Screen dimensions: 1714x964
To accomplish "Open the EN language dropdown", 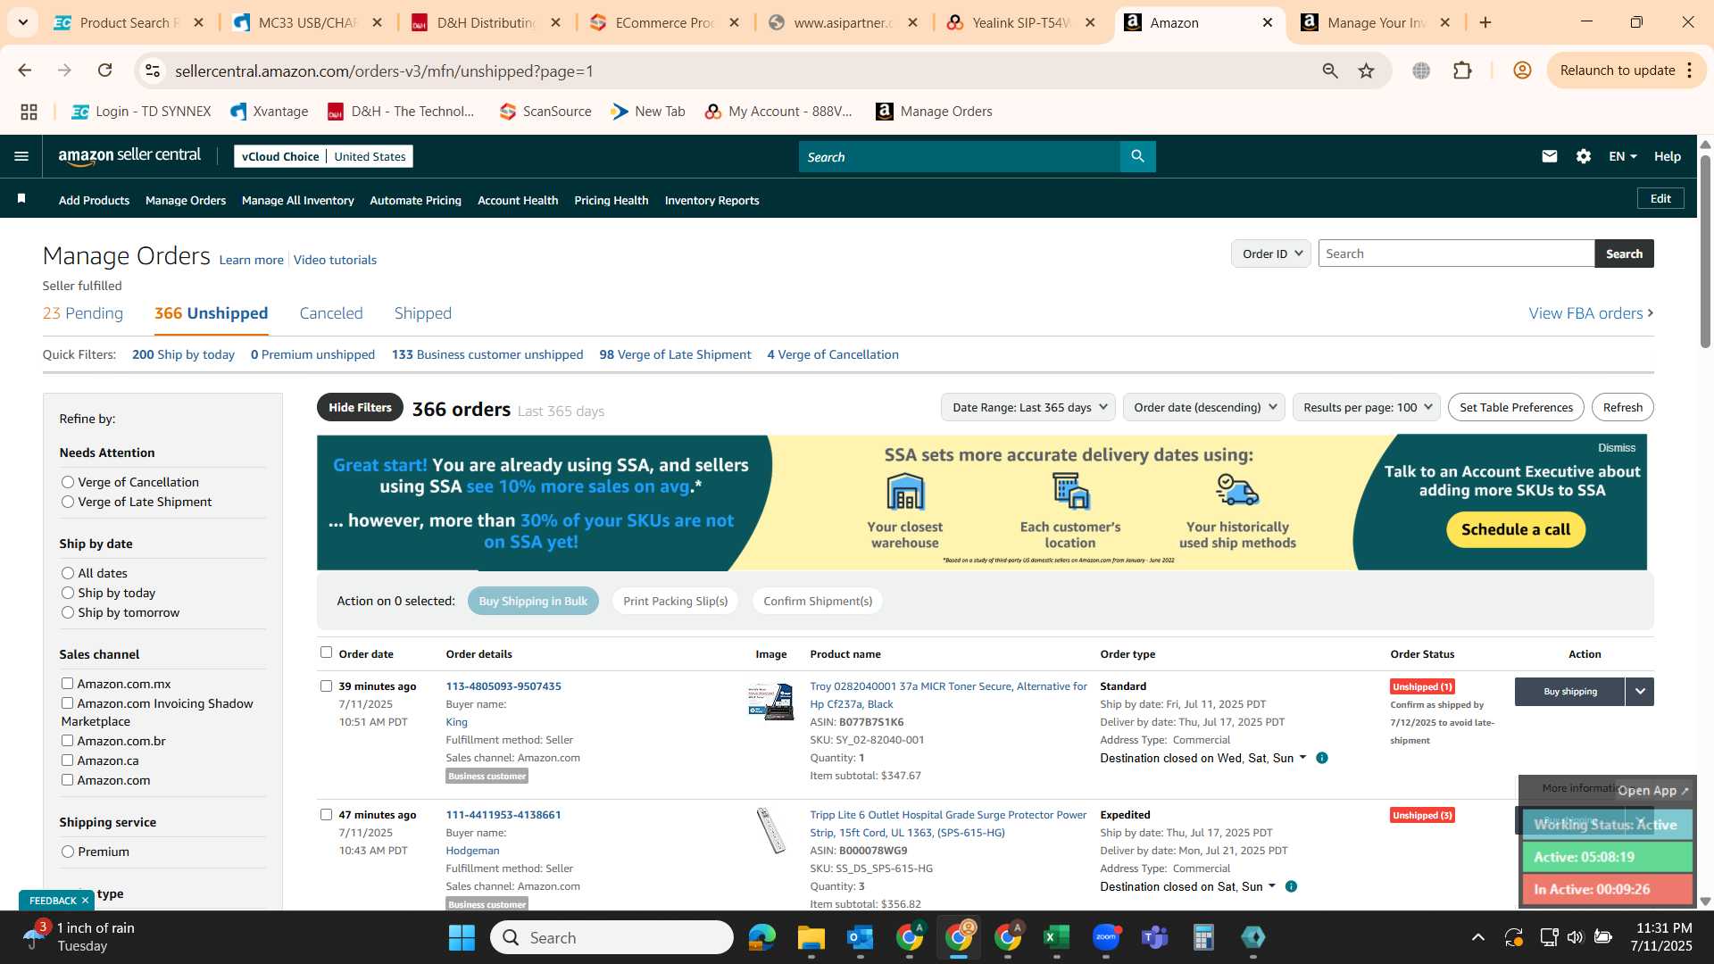I will coord(1622,156).
